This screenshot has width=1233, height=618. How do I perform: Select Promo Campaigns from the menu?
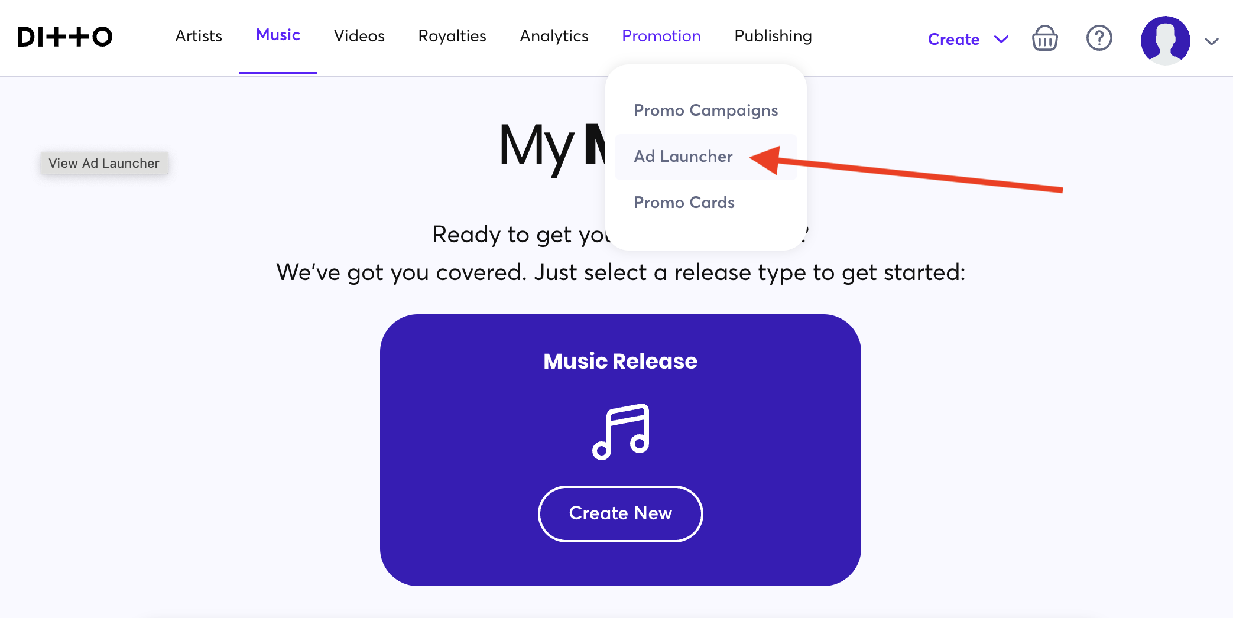tap(706, 110)
